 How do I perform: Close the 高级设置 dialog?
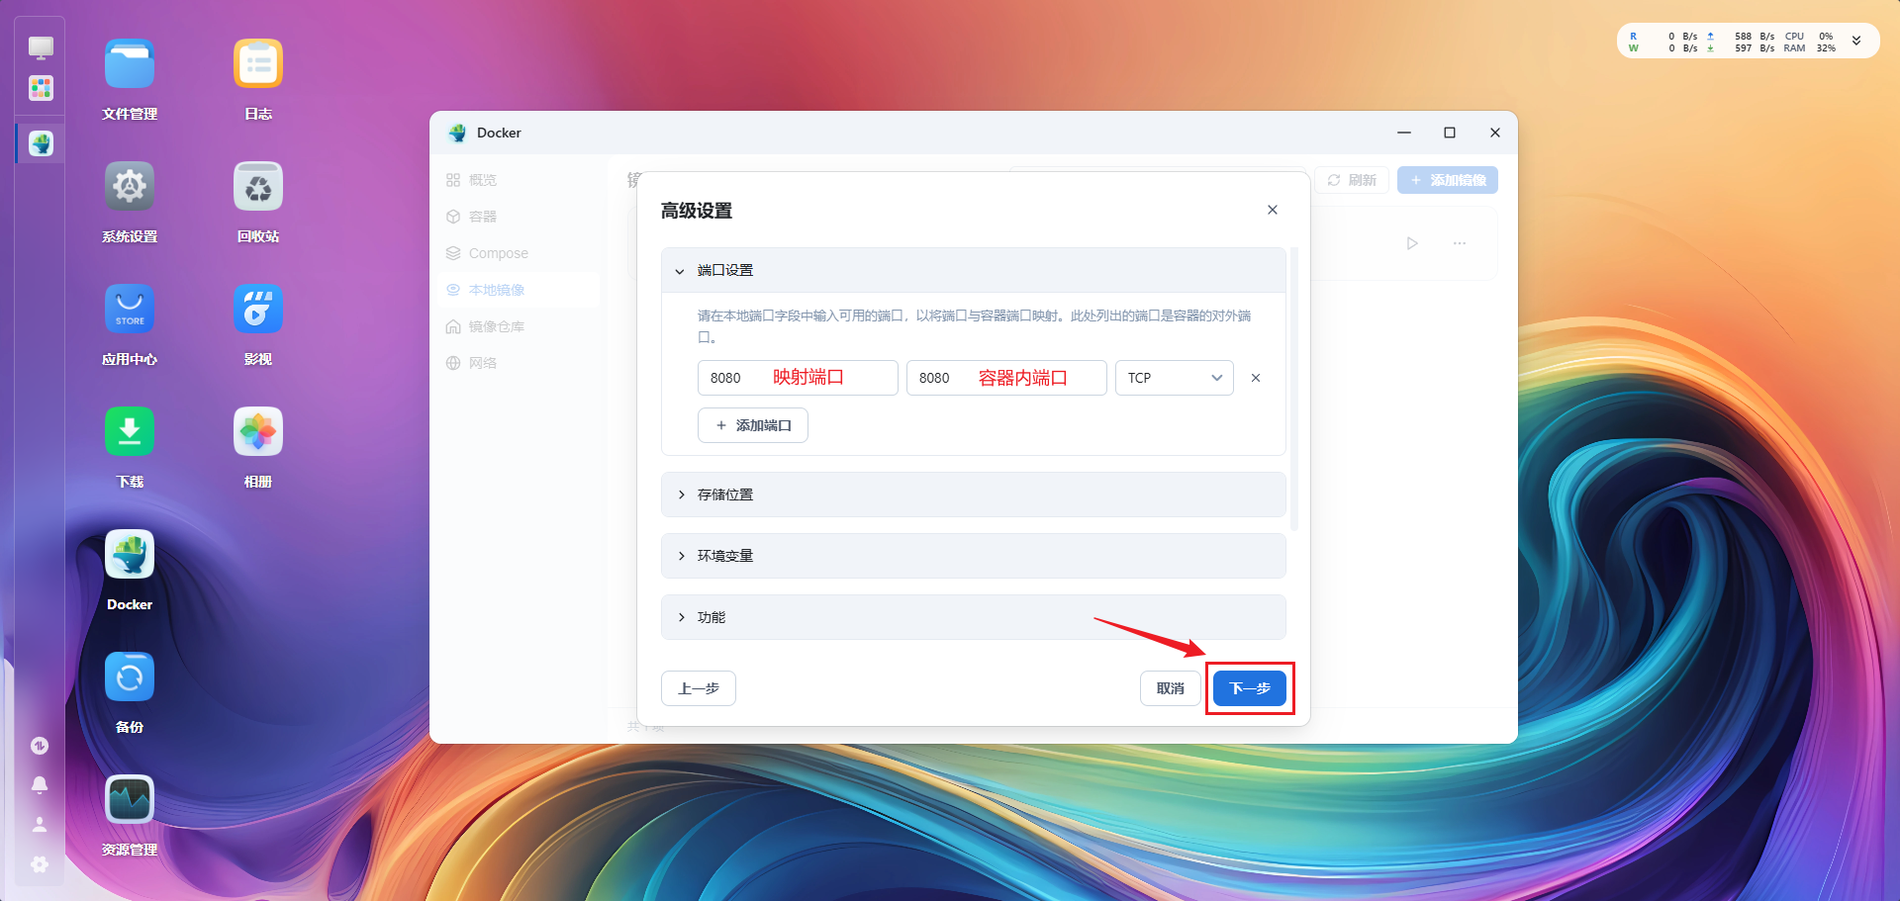tap(1273, 210)
